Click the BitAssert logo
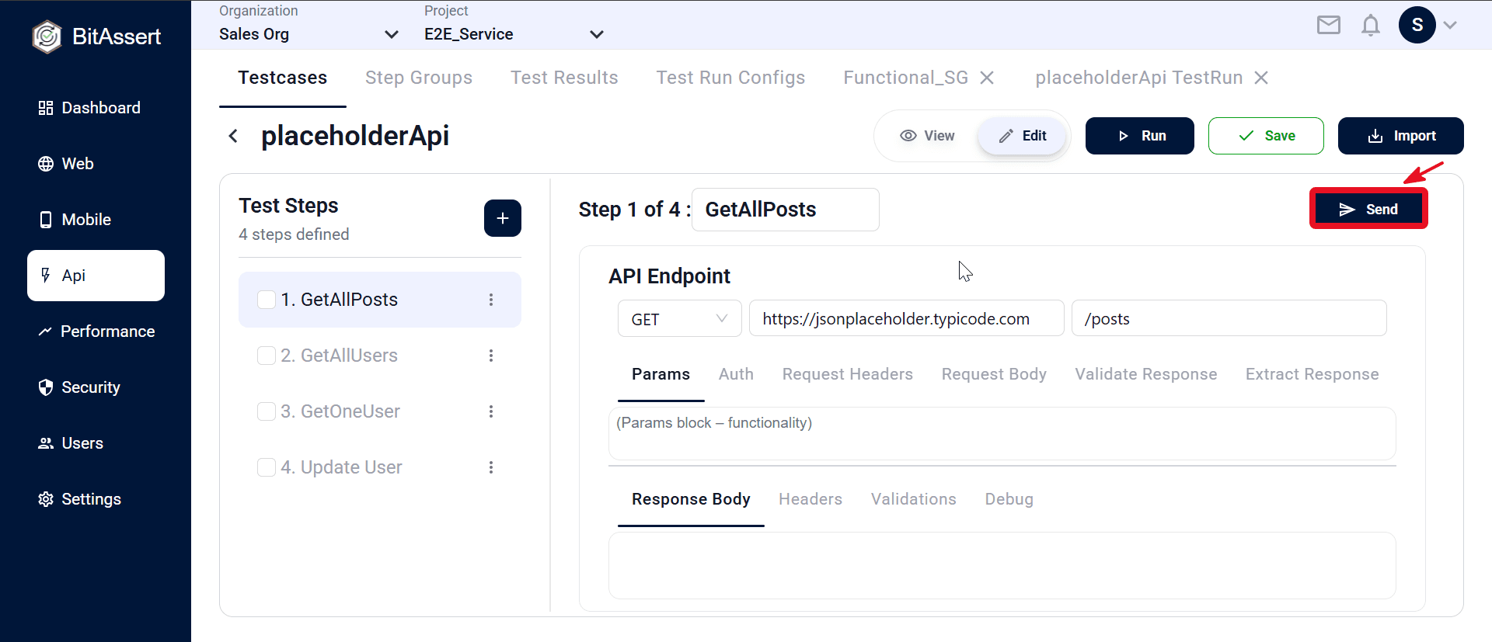This screenshot has height=642, width=1492. click(x=96, y=36)
